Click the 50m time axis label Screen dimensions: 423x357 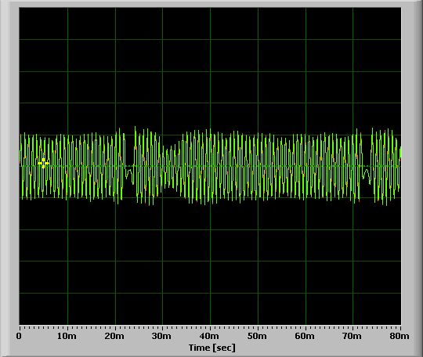pyautogui.click(x=257, y=336)
